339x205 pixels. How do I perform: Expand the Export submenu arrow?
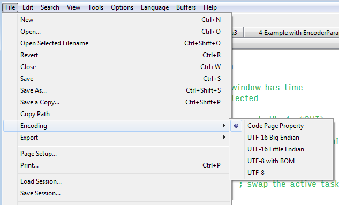(x=224, y=138)
